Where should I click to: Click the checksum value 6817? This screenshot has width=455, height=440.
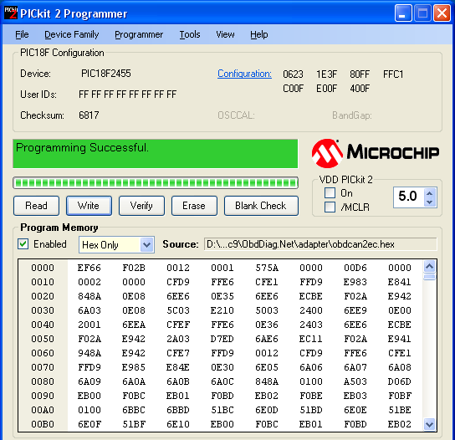click(89, 115)
